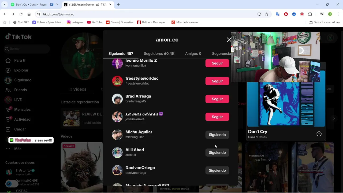Open the pinned Anclado video
This screenshot has height=193, width=343.
tap(82, 167)
